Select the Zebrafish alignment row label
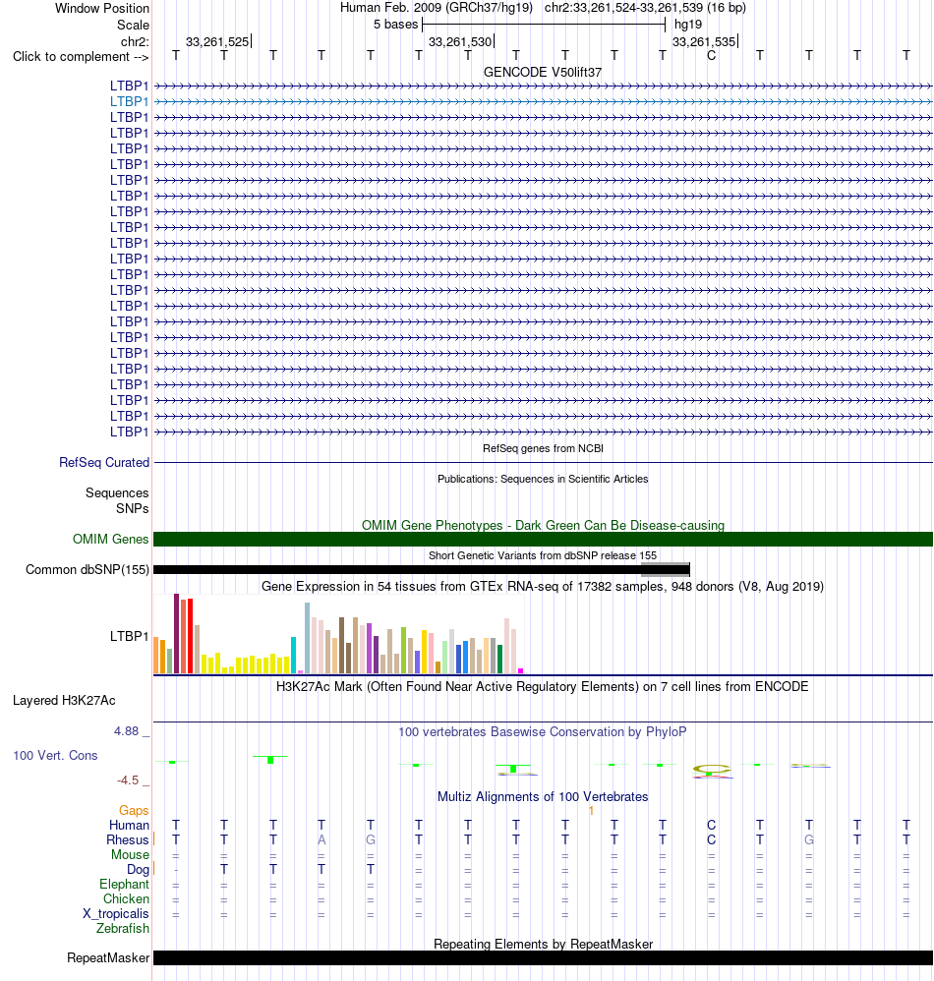The image size is (934, 981). [x=123, y=929]
